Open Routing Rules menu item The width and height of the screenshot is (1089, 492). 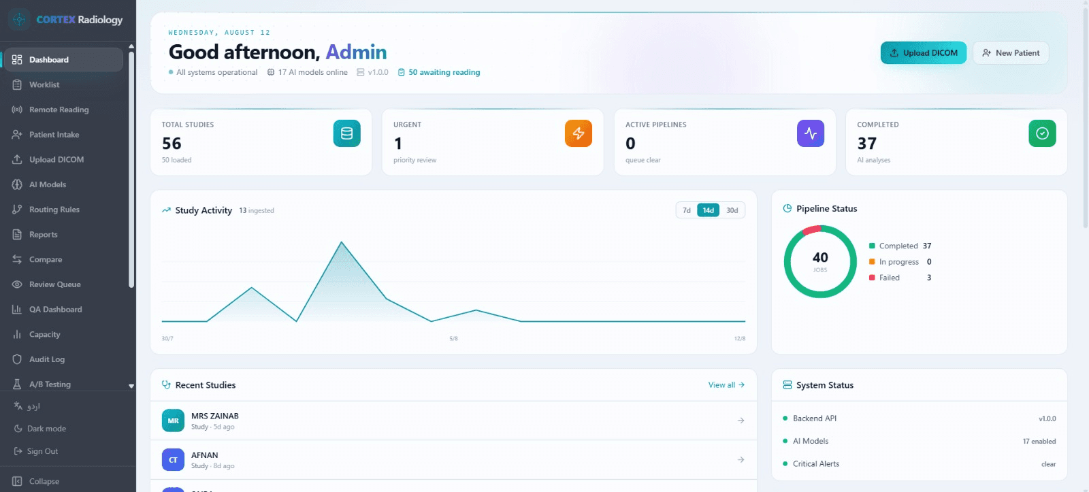pyautogui.click(x=64, y=210)
